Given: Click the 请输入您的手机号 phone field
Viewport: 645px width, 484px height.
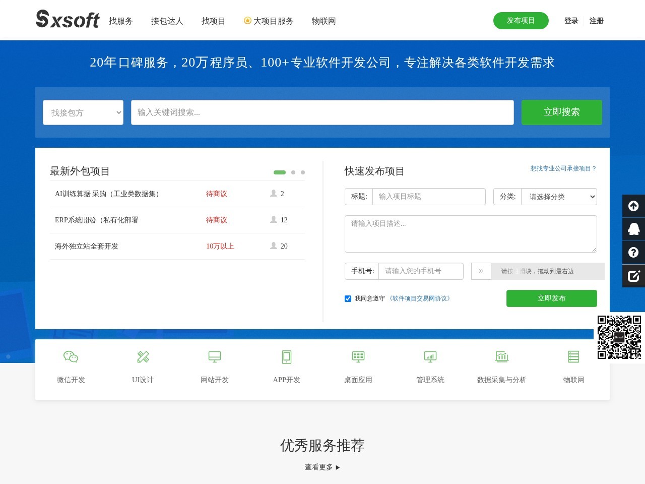Looking at the screenshot, I should [421, 271].
